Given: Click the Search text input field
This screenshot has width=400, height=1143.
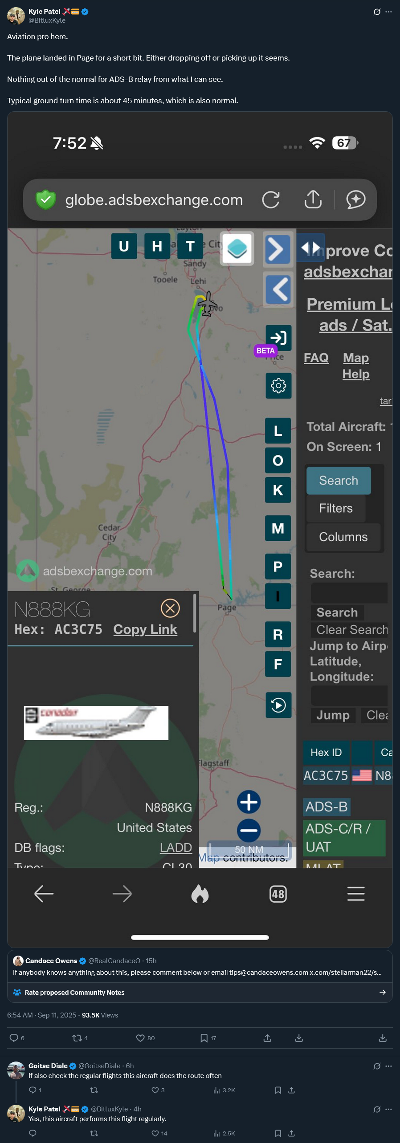Looking at the screenshot, I should point(349,593).
